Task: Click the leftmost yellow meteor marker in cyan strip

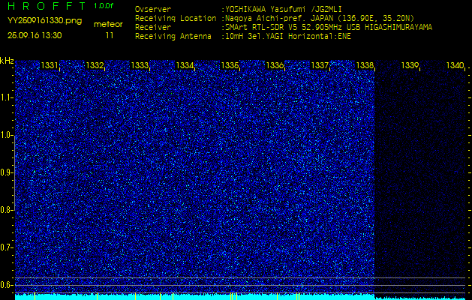Action: (x=35, y=295)
